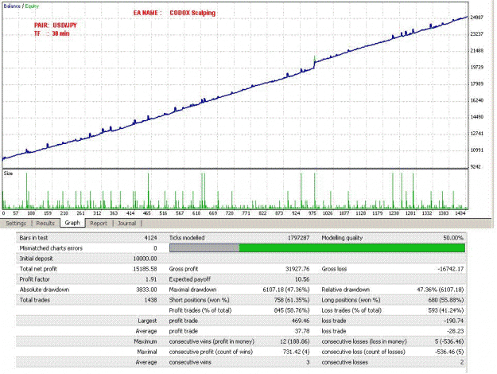This screenshot has width=497, height=374.
Task: Select the Total net profit value 15185.58
Action: (x=145, y=269)
